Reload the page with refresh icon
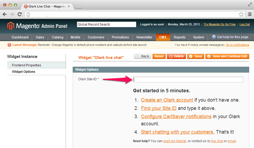 pos(19,14)
